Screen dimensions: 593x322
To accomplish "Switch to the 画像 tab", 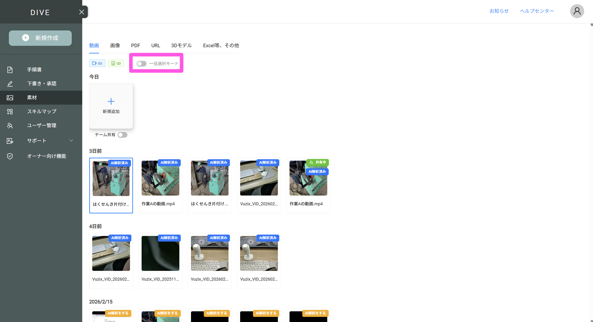I will click(x=115, y=45).
